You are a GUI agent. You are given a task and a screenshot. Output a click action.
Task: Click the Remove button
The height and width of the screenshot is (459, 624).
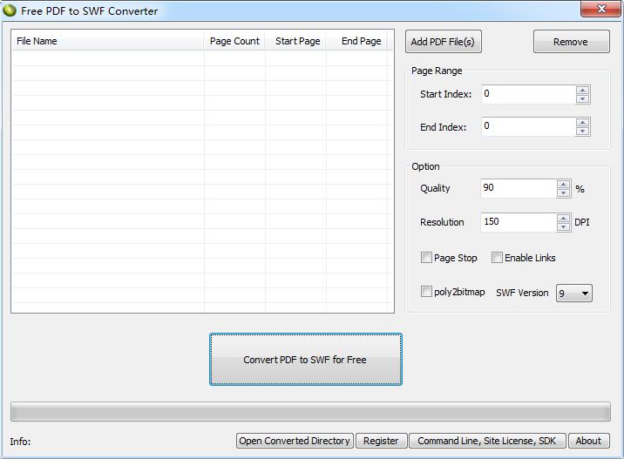[x=571, y=41]
